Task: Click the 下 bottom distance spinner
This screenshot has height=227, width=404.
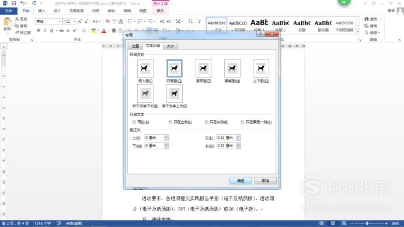Action: (166, 146)
